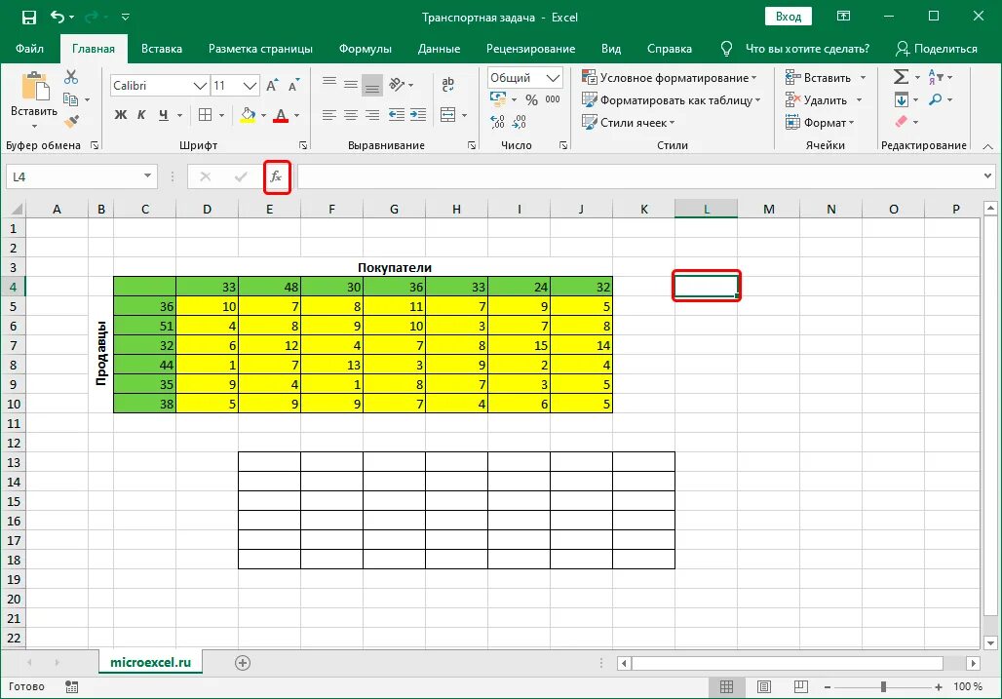Toggle top vertical alignment
Screen dimensions: 1002x699
point(329,83)
